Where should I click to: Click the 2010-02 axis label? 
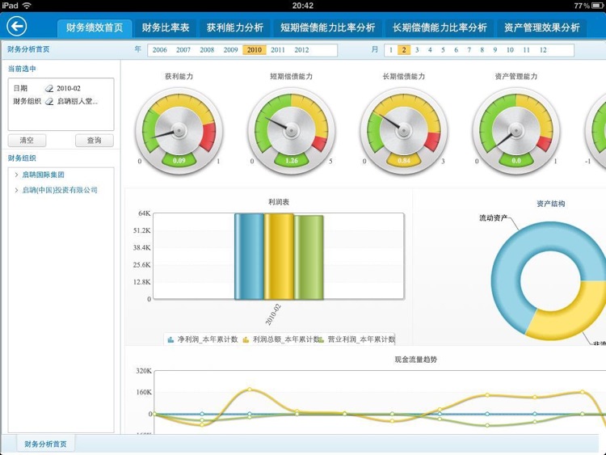coord(273,314)
